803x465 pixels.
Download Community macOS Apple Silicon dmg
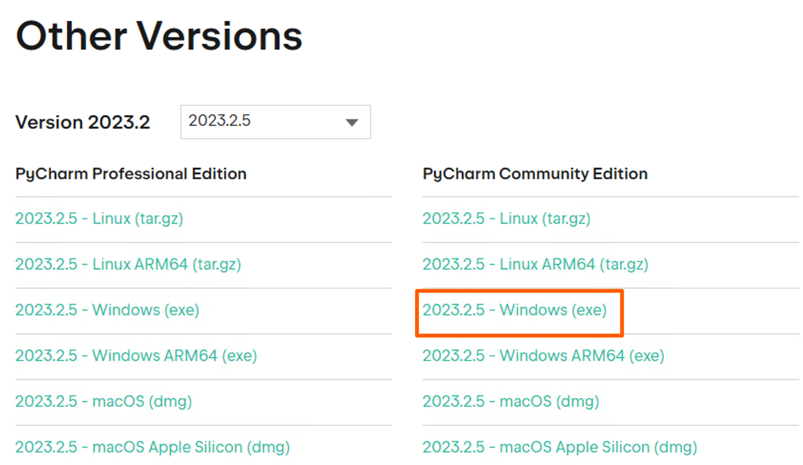click(560, 447)
